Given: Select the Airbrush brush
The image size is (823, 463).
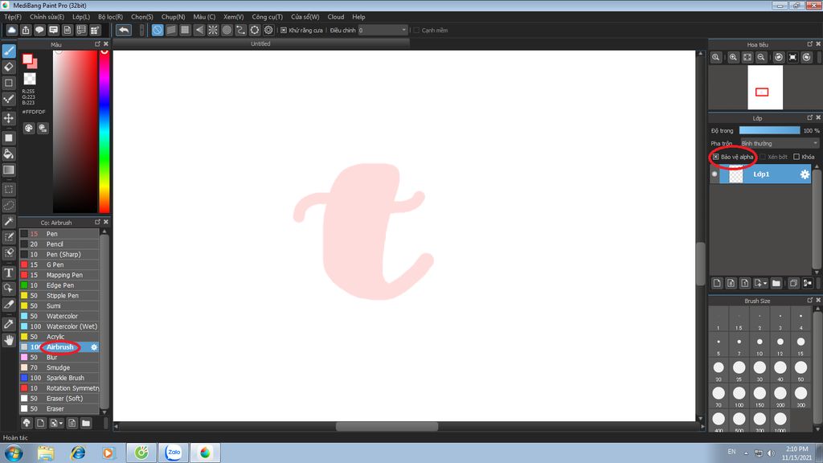Looking at the screenshot, I should (59, 347).
